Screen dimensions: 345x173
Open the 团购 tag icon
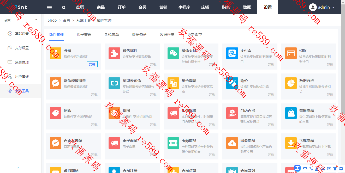[x=56, y=113]
